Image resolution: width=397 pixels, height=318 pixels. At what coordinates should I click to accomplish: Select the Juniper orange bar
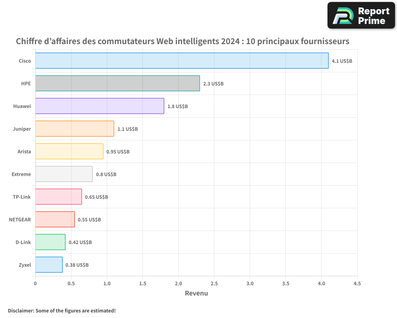73,129
